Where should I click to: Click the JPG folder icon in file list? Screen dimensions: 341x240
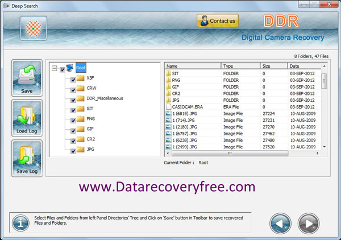(x=168, y=100)
